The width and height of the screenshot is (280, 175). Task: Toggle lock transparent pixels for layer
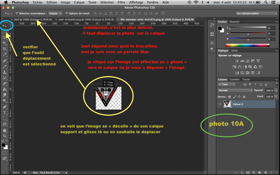[229, 97]
